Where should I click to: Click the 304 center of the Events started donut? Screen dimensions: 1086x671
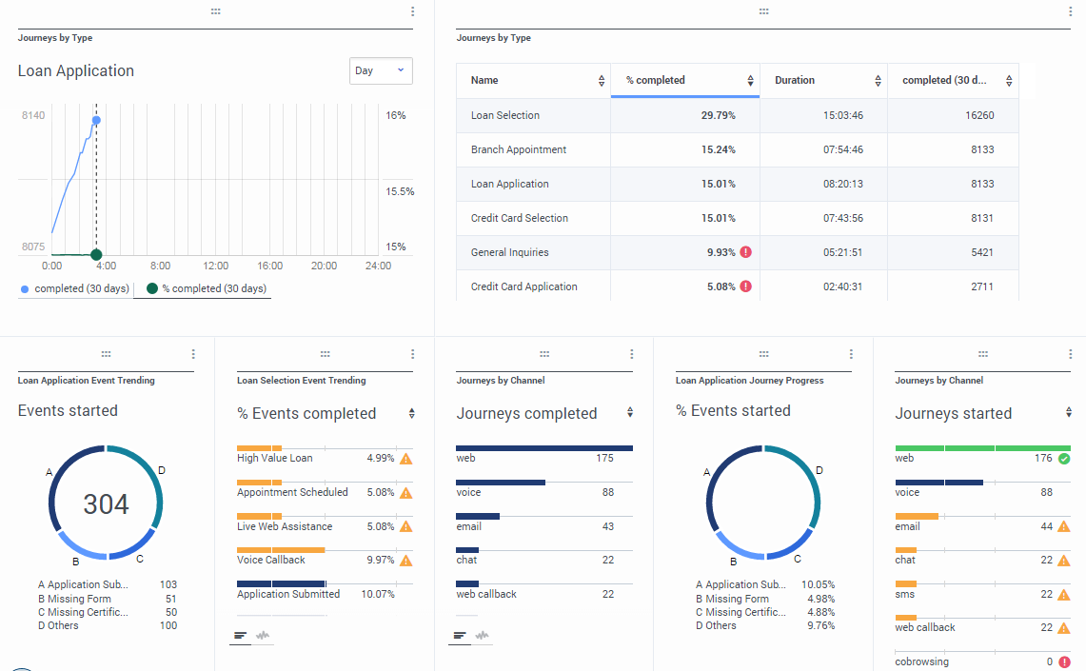point(106,503)
